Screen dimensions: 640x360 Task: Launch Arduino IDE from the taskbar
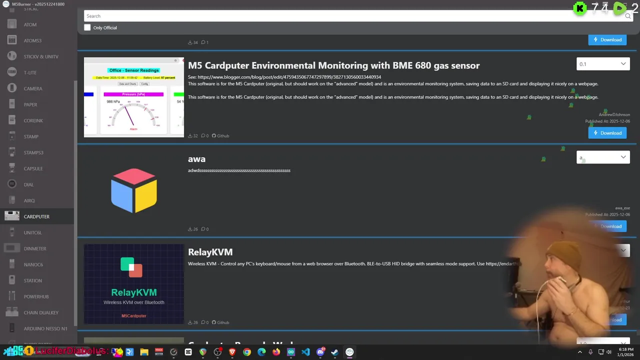click(x=291, y=352)
